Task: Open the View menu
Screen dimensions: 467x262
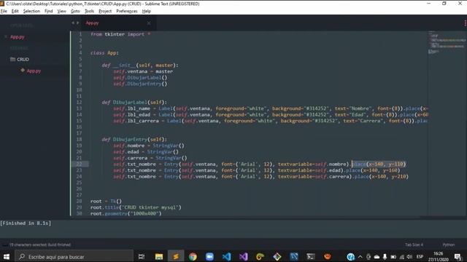Action: click(x=61, y=11)
